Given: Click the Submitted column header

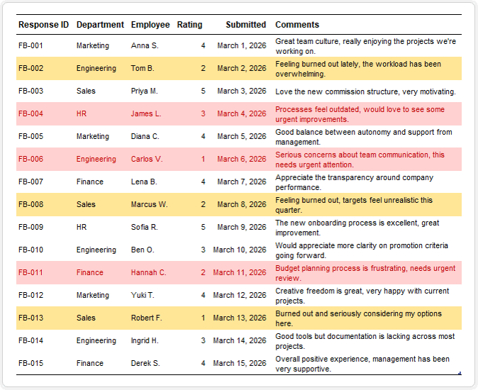Looking at the screenshot, I should [245, 25].
